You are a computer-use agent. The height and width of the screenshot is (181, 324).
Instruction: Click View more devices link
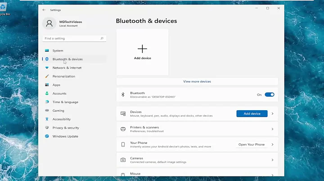[197, 82]
